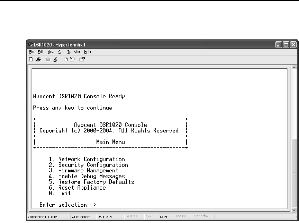The width and height of the screenshot is (299, 223).
Task: Click 'Press any key to continue' text
Action: [72, 108]
